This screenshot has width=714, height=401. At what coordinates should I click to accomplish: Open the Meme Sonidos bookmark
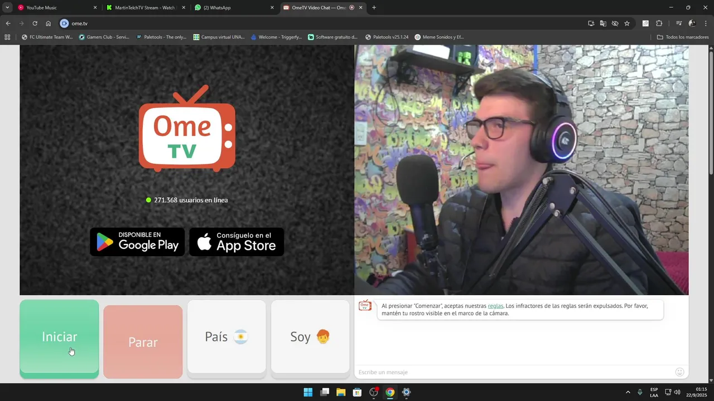(440, 37)
